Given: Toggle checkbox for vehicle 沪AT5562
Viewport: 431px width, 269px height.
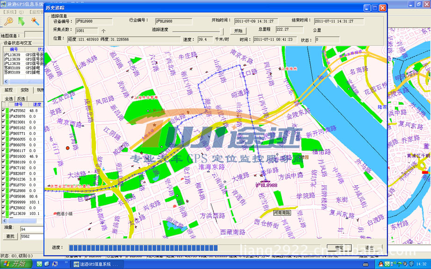Looking at the screenshot, I should pyautogui.click(x=4, y=111).
